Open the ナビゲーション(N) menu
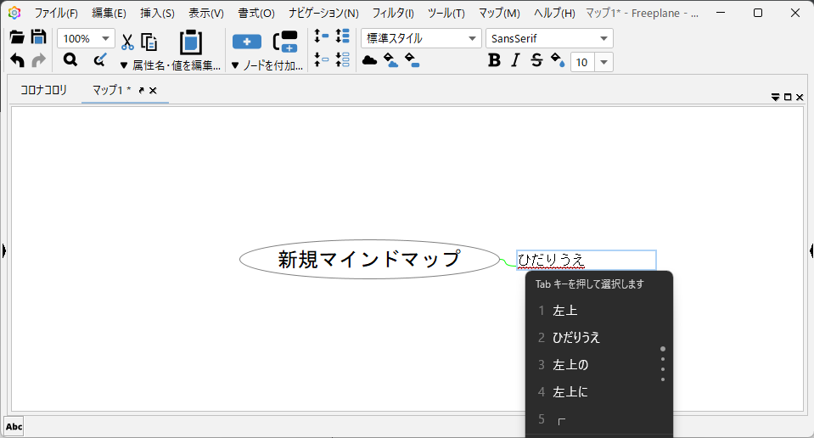Viewport: 814px width, 438px height. [323, 13]
